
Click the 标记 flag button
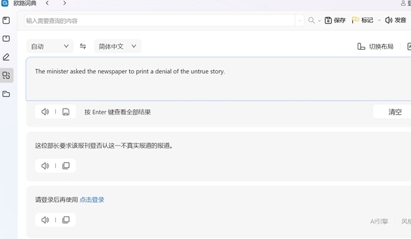pos(363,20)
